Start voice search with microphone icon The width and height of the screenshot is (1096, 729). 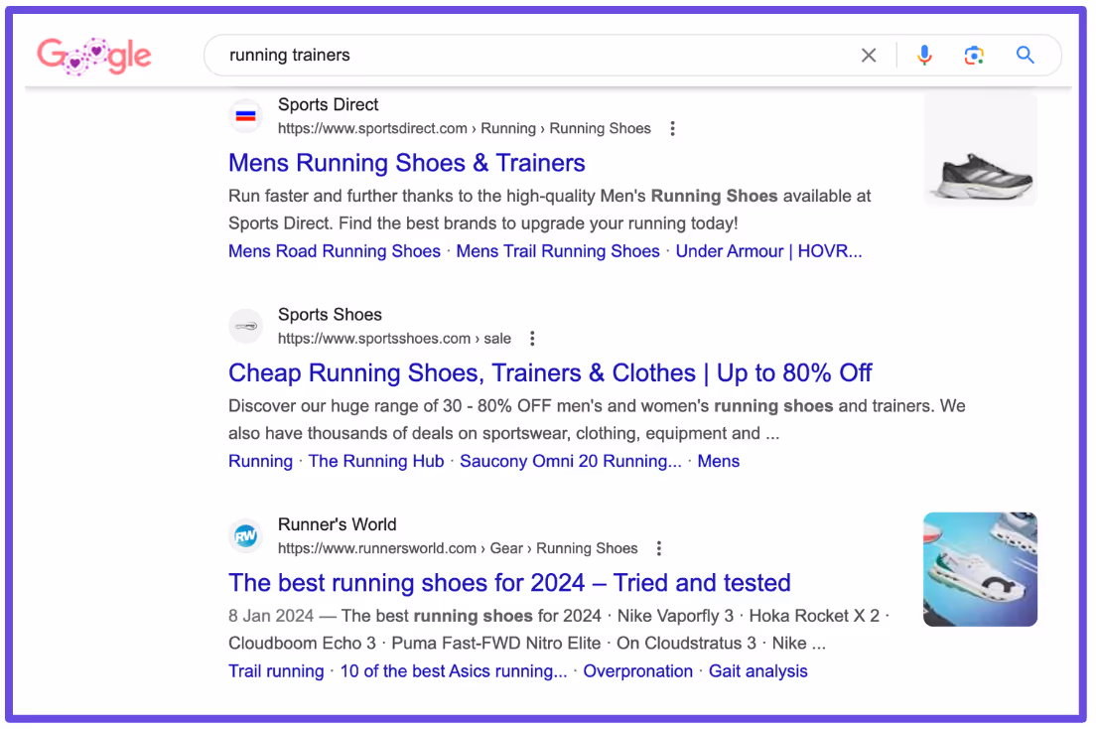click(x=924, y=56)
